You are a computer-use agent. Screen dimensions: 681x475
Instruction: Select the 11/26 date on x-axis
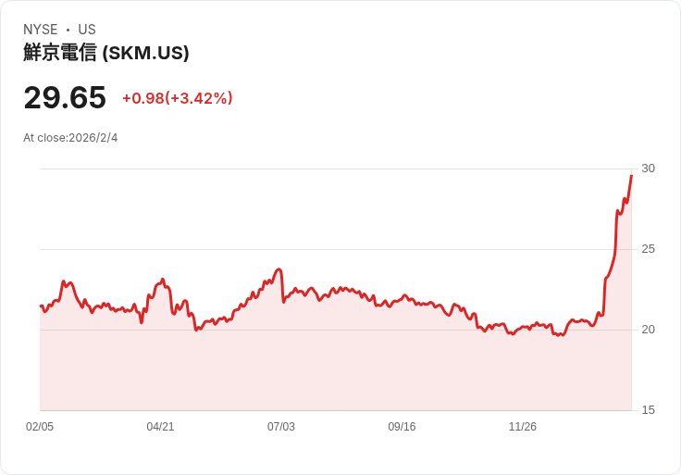pos(523,427)
